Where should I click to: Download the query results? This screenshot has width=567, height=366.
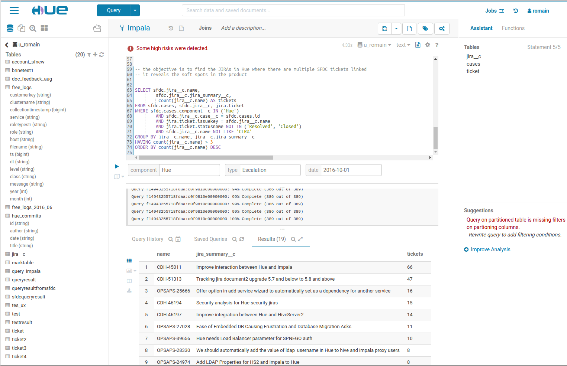(x=129, y=291)
